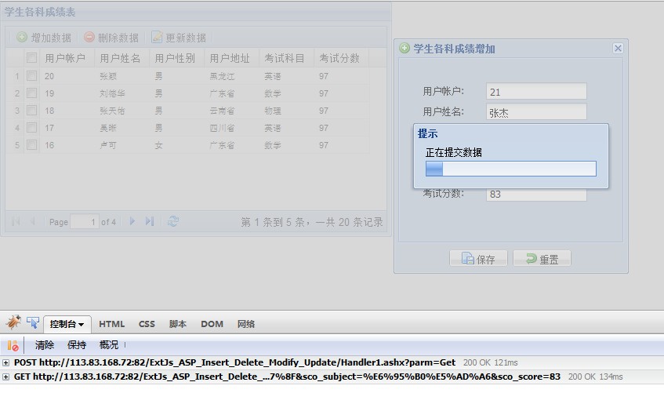This screenshot has height=393, width=664.
Task: Click the red minus Delete Data icon
Action: pos(89,38)
